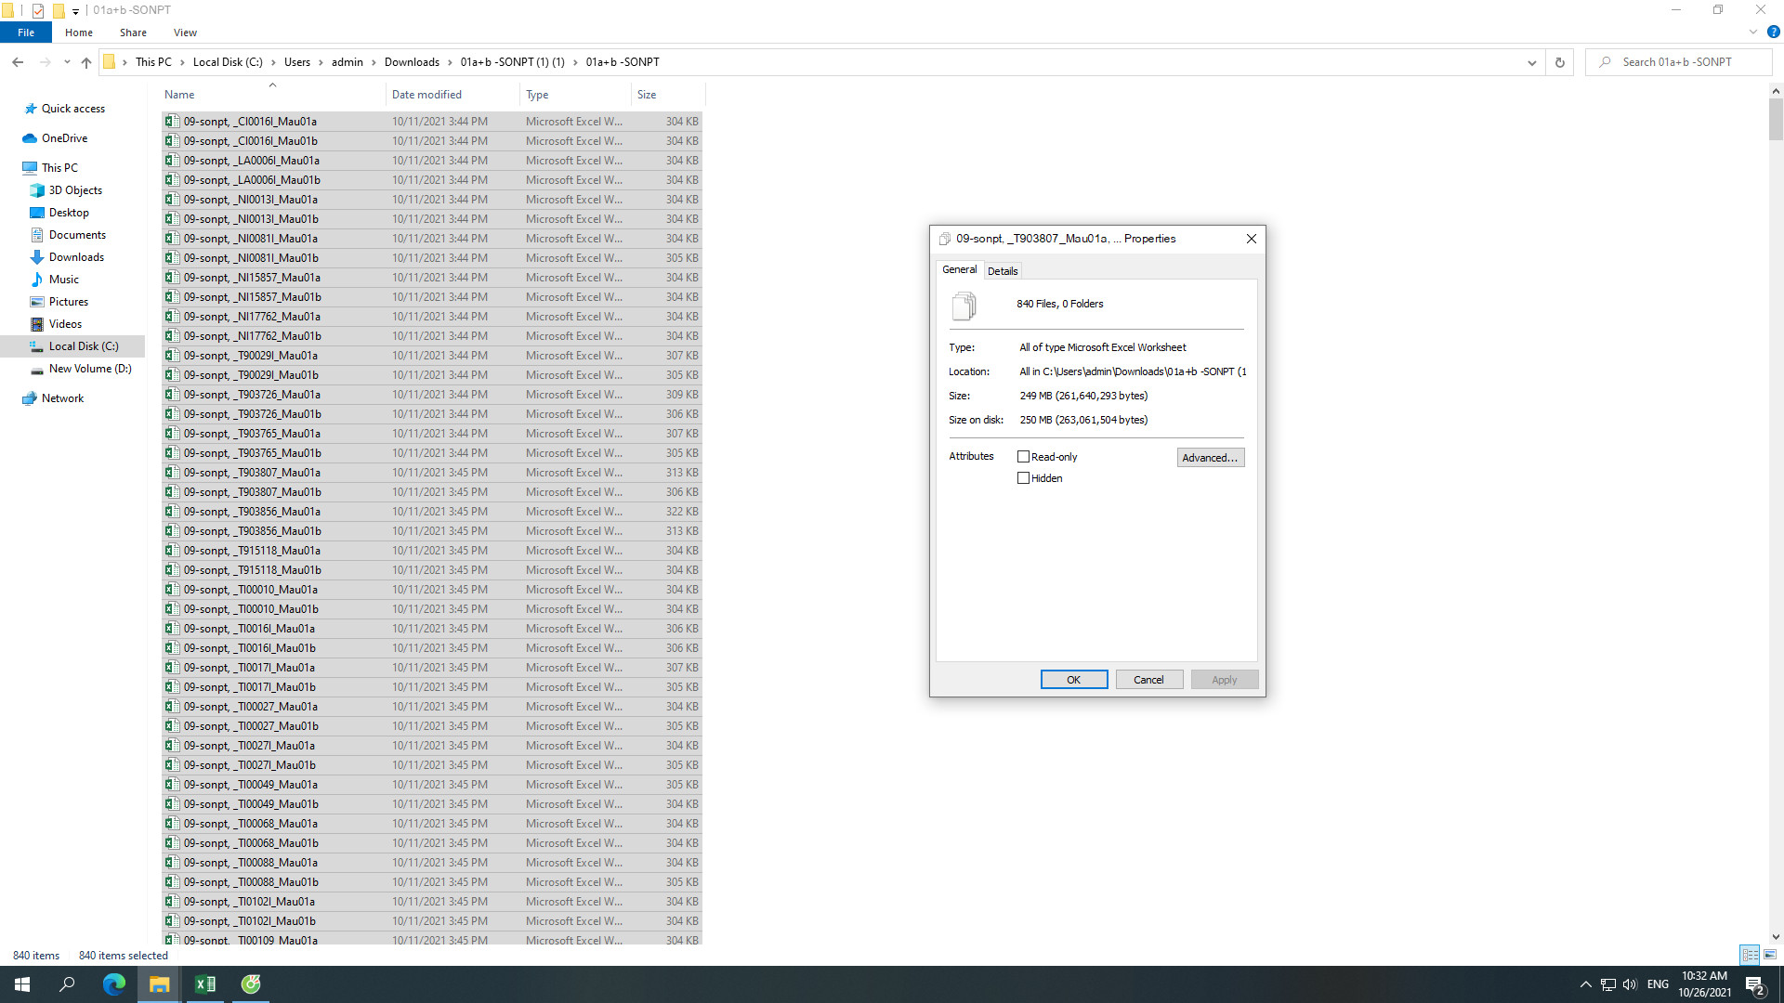The height and width of the screenshot is (1003, 1784).
Task: Click the Back navigation arrow
Action: [x=18, y=62]
